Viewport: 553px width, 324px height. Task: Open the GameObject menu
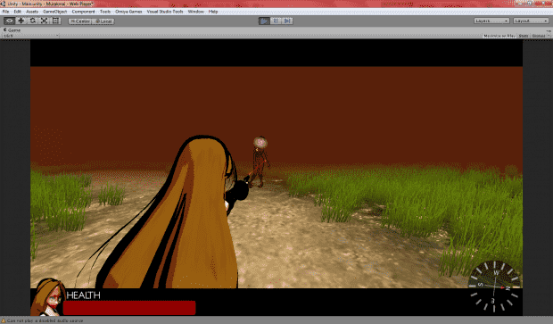[54, 12]
